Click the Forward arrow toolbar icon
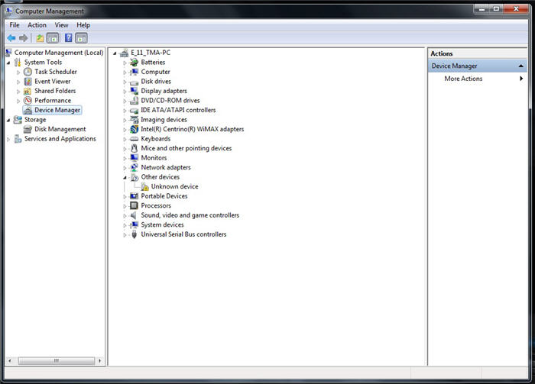This screenshot has height=384, width=535. (x=23, y=38)
